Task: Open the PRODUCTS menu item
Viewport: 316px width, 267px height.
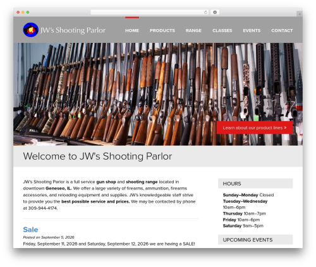Action: click(162, 30)
